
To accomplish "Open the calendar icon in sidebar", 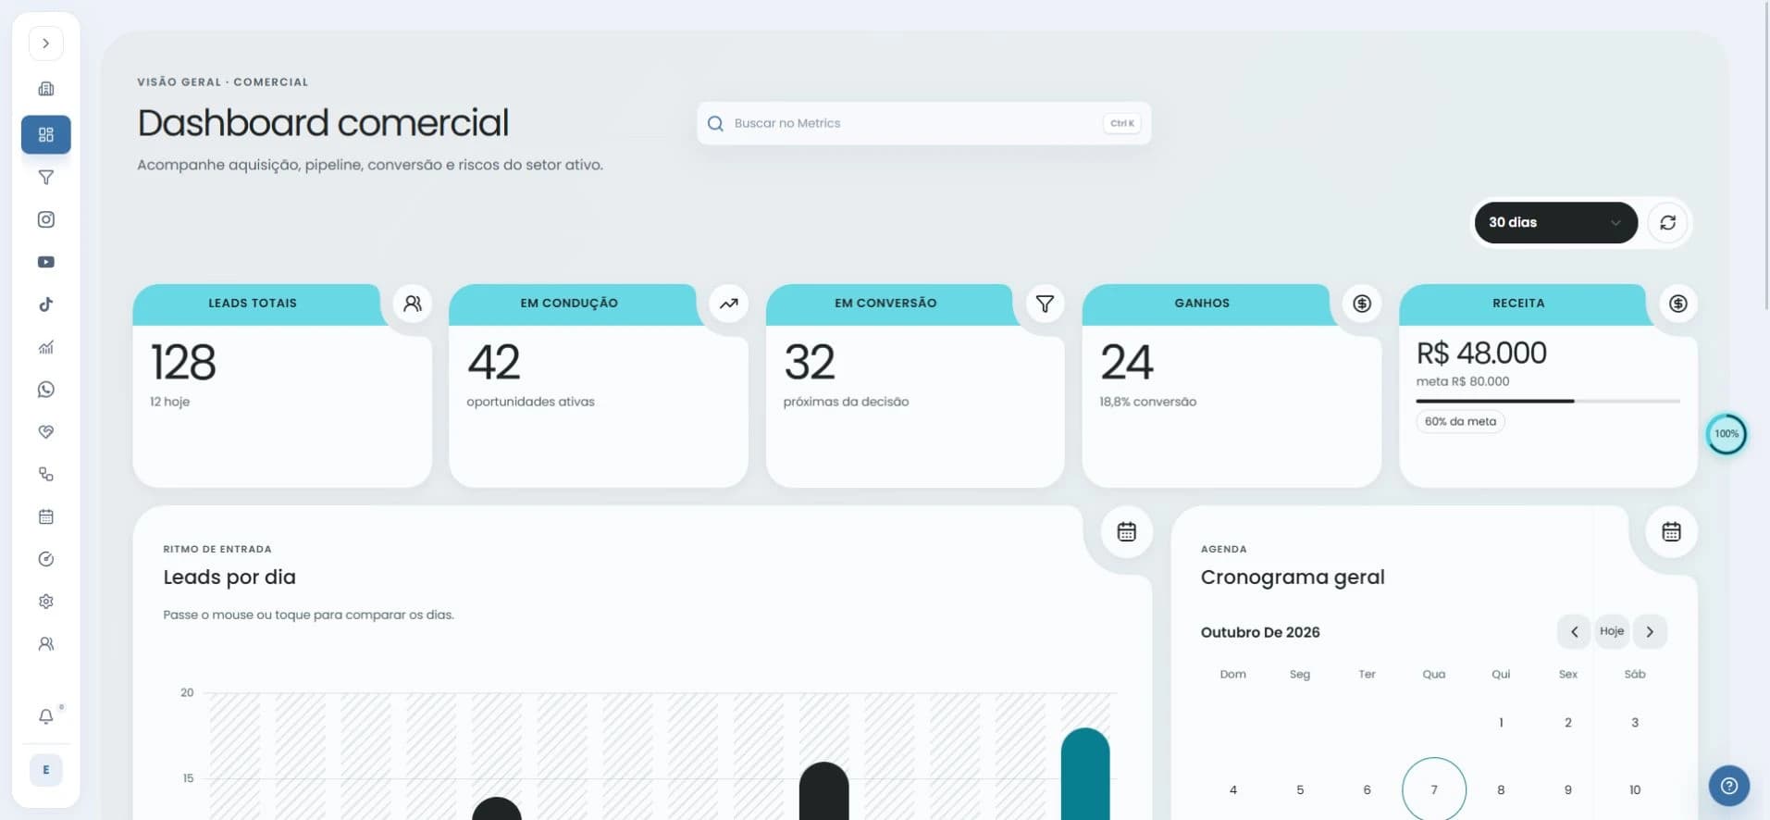I will (x=46, y=516).
